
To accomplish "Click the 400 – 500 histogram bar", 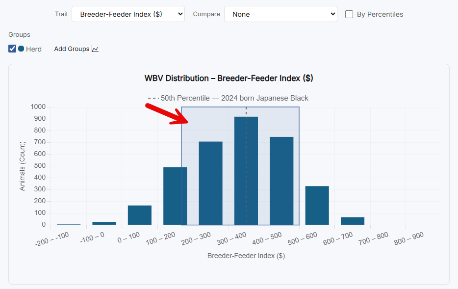I will pos(281,181).
